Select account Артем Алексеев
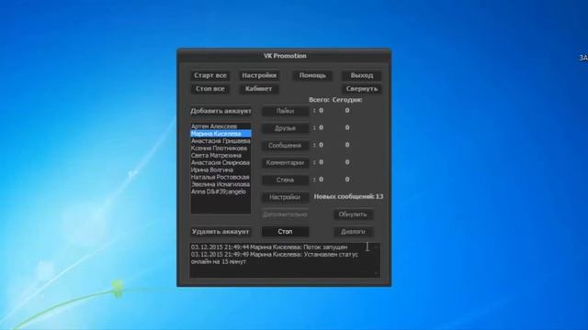This screenshot has height=330, width=588. [220, 126]
